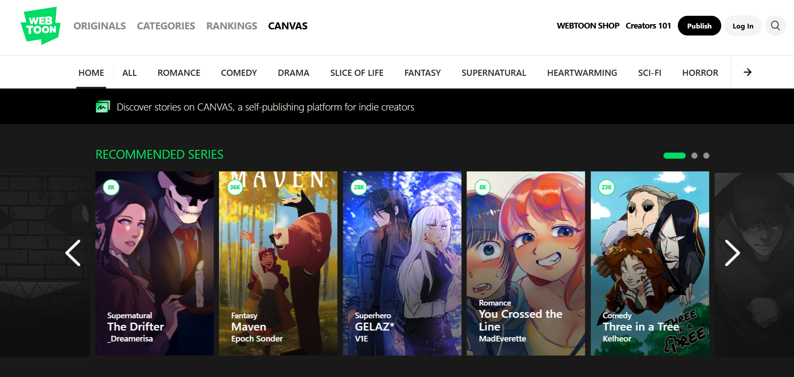Open The Drifter series thumbnail
794x377 pixels.
tap(154, 263)
